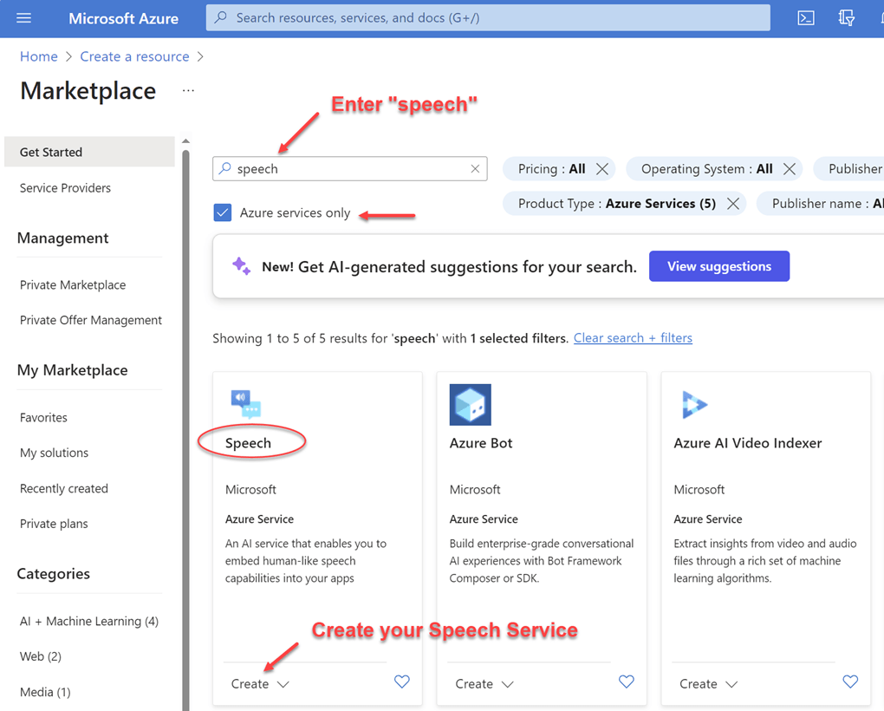Screen dimensions: 884x711
Task: Open Cloud Shell from the top bar
Action: pos(806,18)
